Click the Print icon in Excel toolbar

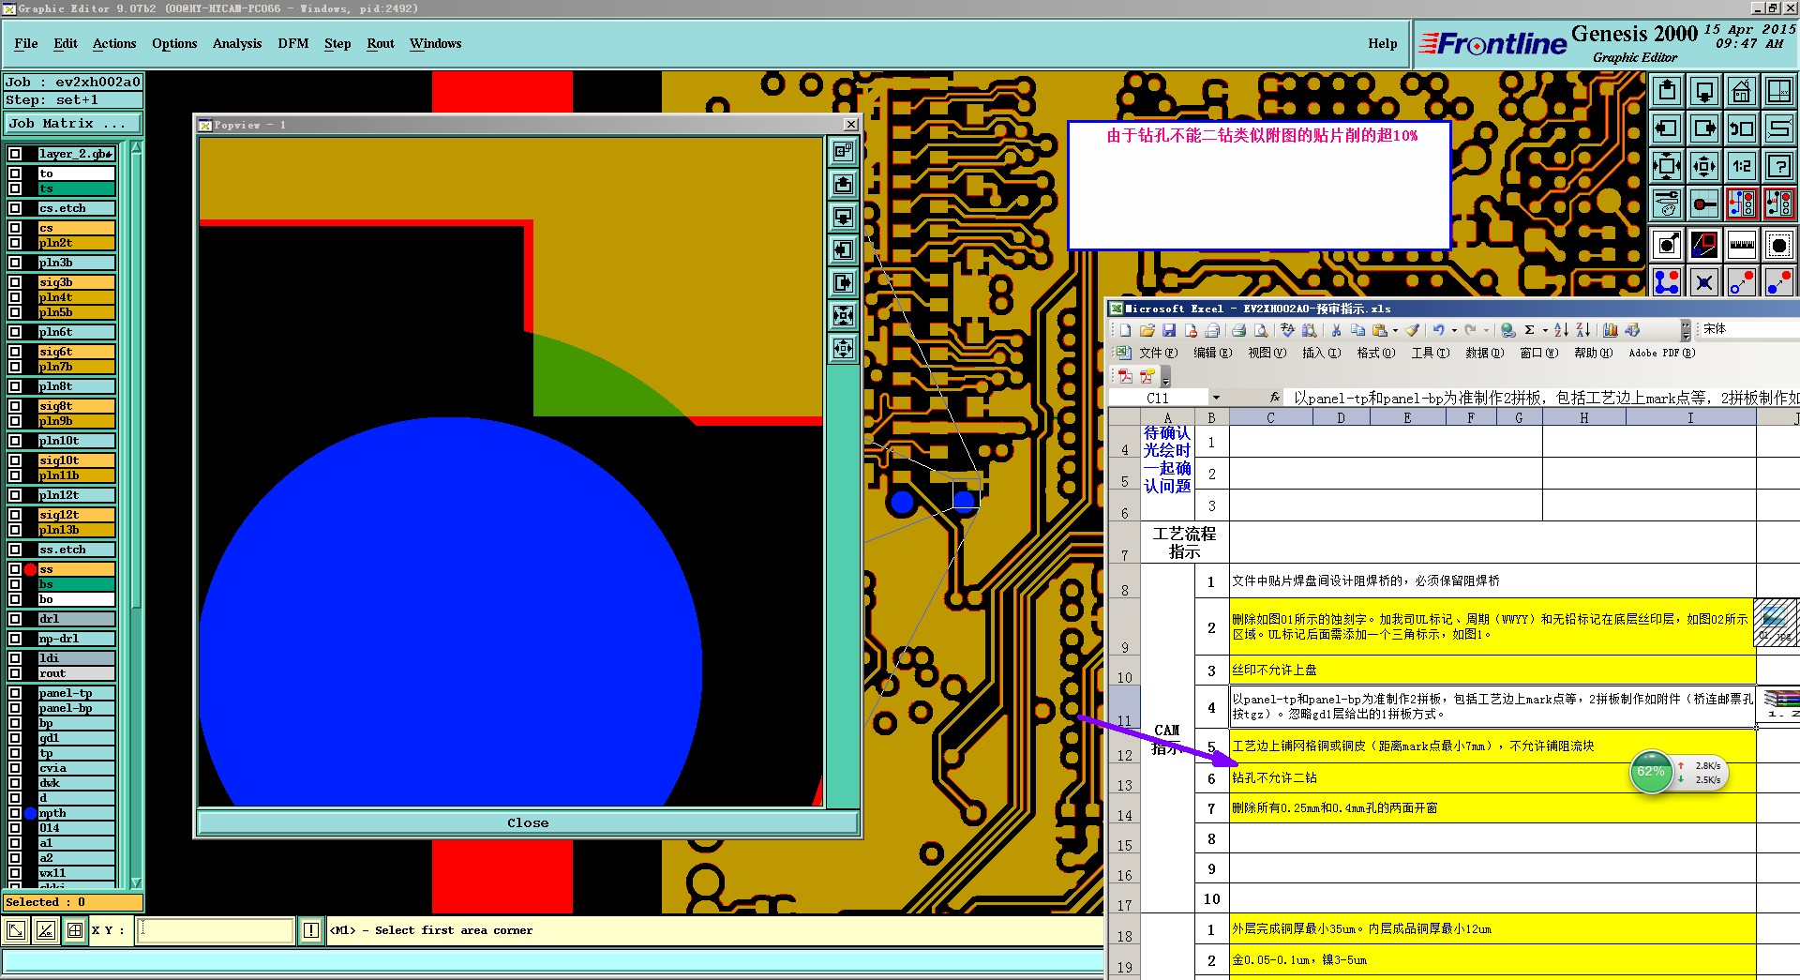(x=1238, y=330)
